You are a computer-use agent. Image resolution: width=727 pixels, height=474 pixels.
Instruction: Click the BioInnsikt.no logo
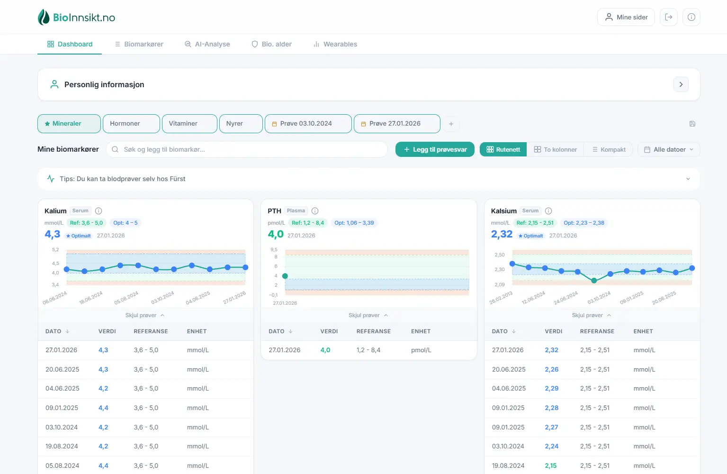[x=76, y=18]
